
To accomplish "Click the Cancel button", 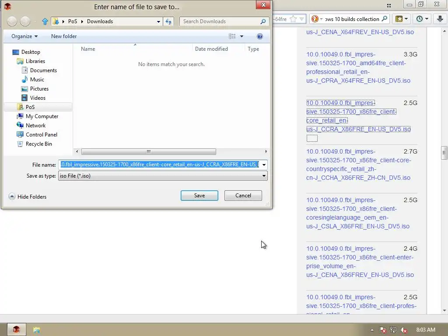I will tap(243, 196).
